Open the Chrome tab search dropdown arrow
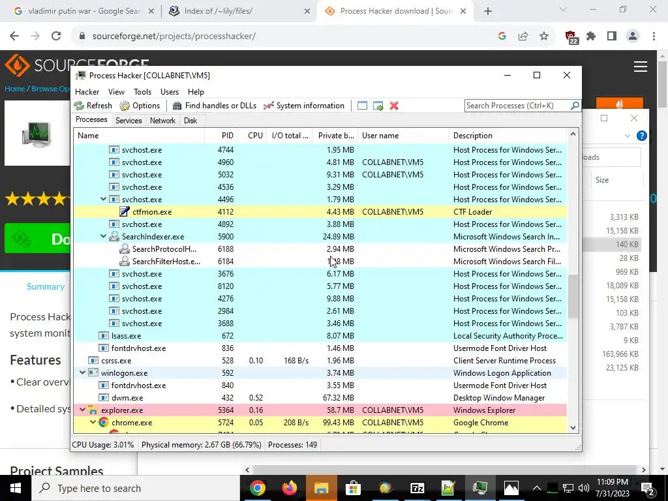 [x=563, y=9]
